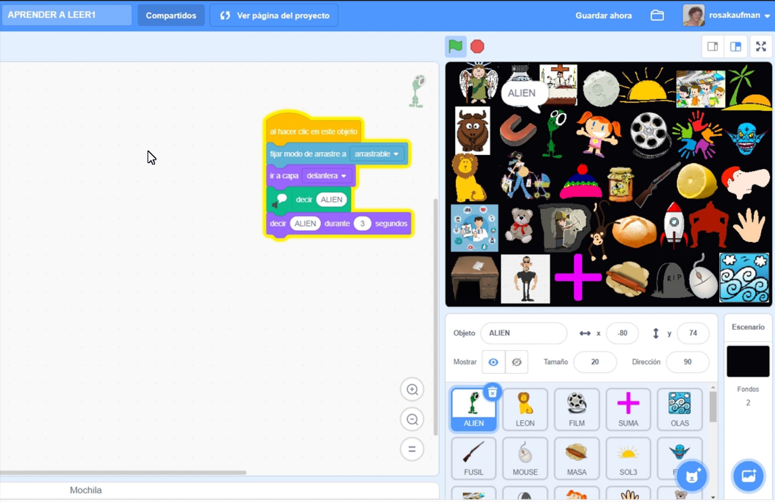Viewport: 775px width, 502px height.
Task: Open the choose a sprite button
Action: [x=692, y=476]
